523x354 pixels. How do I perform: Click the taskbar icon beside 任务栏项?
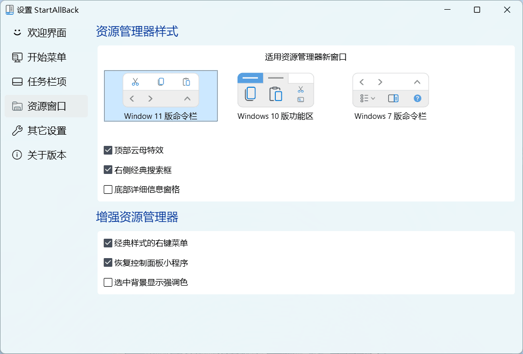tap(17, 82)
